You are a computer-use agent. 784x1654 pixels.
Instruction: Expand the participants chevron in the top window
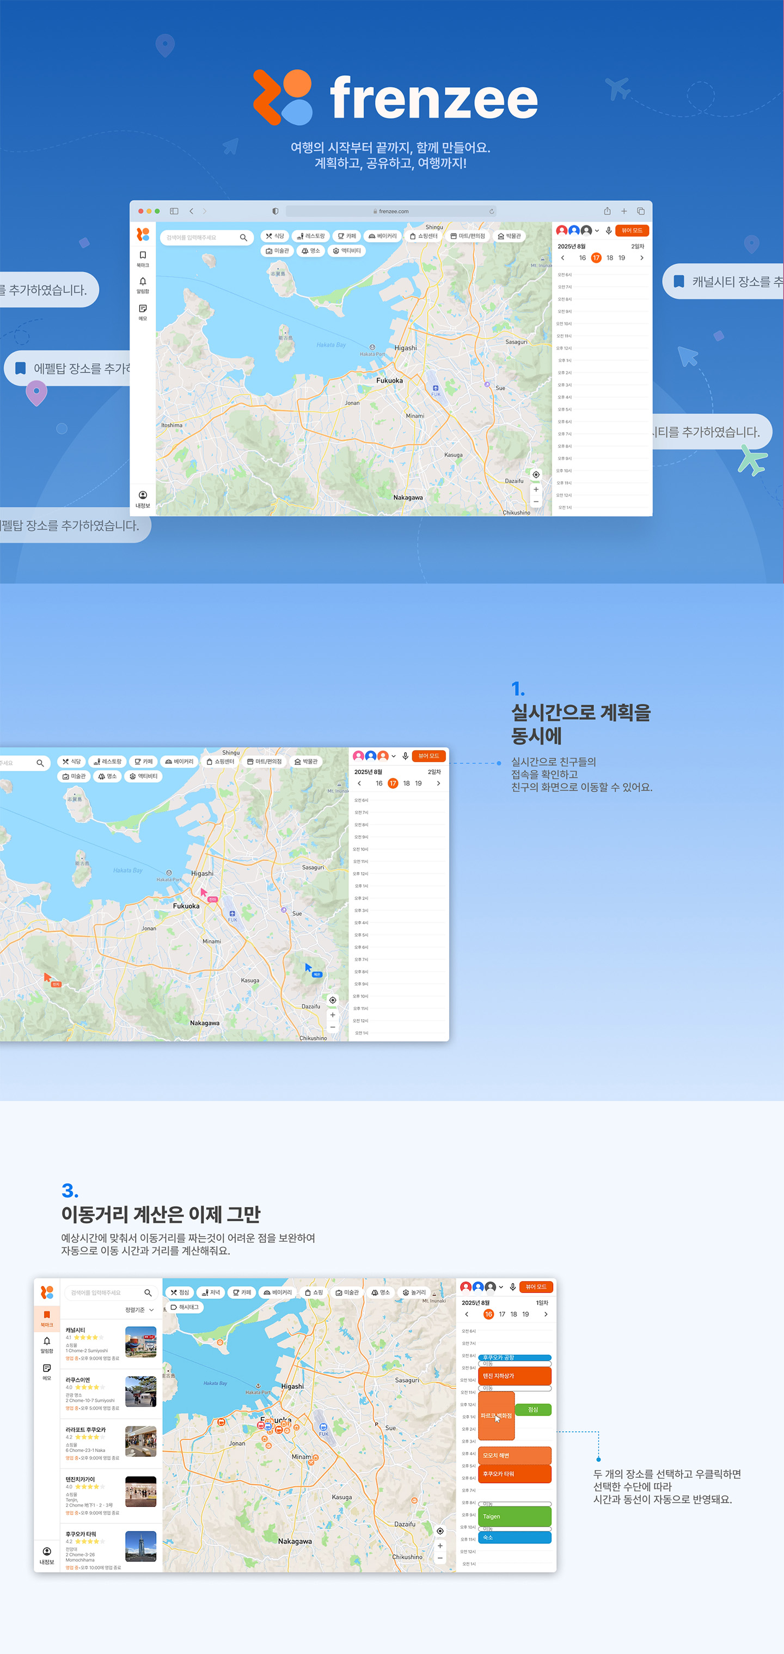pyautogui.click(x=597, y=231)
